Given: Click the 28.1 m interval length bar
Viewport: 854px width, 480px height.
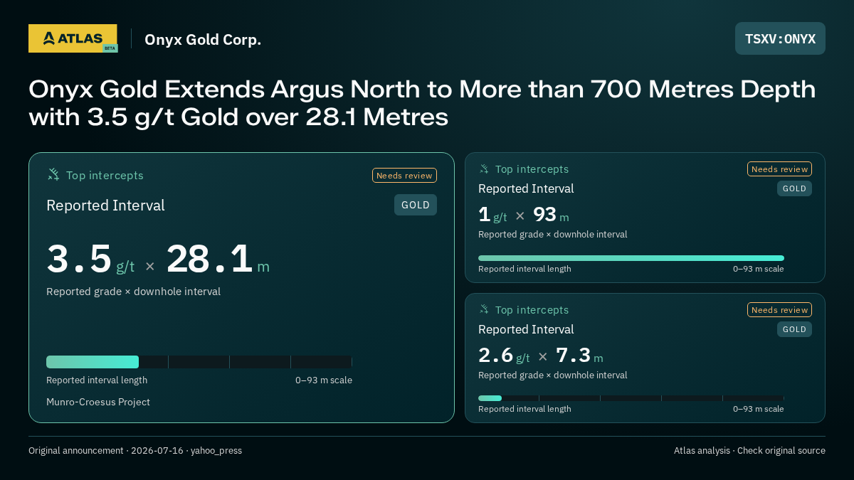Looking at the screenshot, I should (199, 362).
